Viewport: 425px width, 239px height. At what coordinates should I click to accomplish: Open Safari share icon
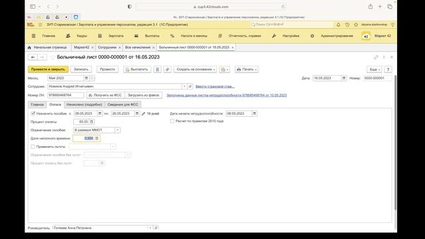pyautogui.click(x=371, y=7)
